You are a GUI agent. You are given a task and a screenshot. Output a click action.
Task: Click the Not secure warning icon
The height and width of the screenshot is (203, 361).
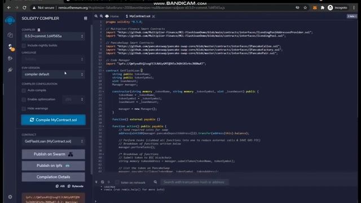[34, 7]
